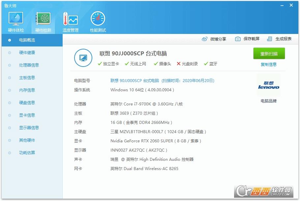Open 显卡信息 graphics card info

coord(27,115)
